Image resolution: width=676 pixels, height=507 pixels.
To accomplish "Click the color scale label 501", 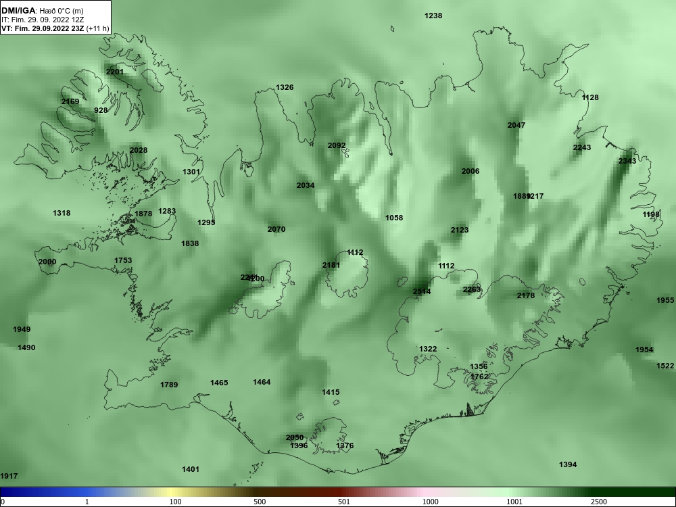I will click(344, 502).
